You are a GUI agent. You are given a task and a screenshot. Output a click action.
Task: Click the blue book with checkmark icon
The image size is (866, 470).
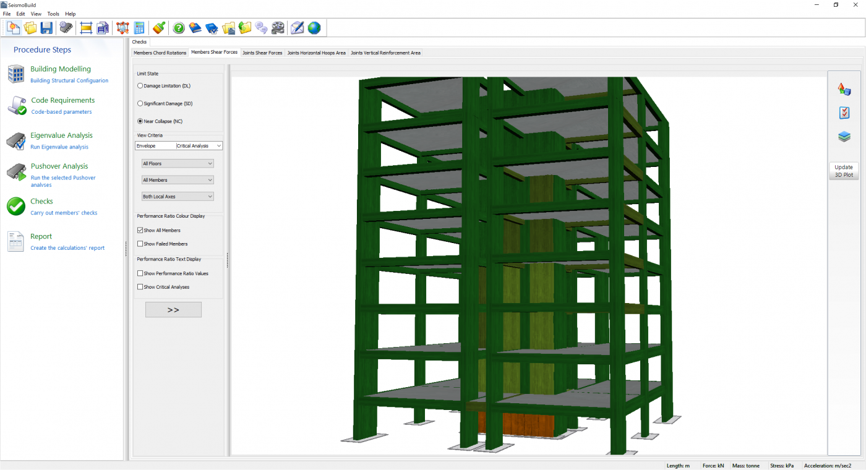point(212,28)
